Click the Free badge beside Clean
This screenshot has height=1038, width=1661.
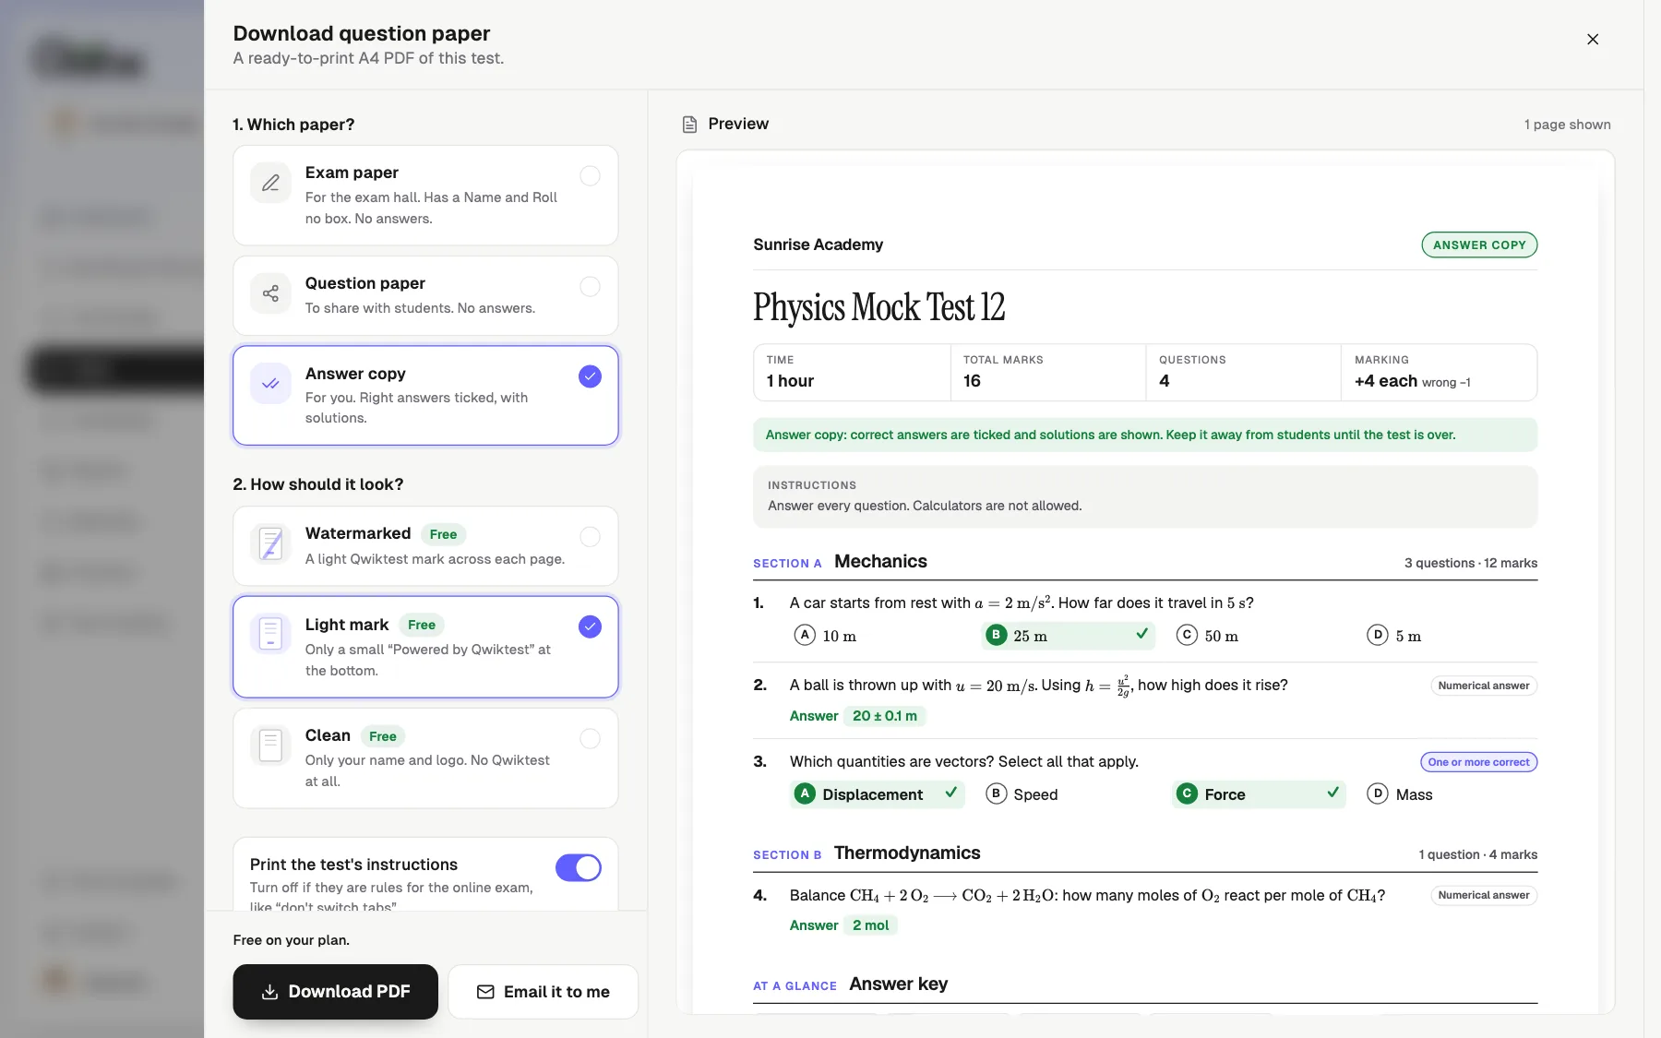(383, 736)
